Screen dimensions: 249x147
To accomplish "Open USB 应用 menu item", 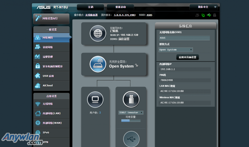I will [51, 76].
